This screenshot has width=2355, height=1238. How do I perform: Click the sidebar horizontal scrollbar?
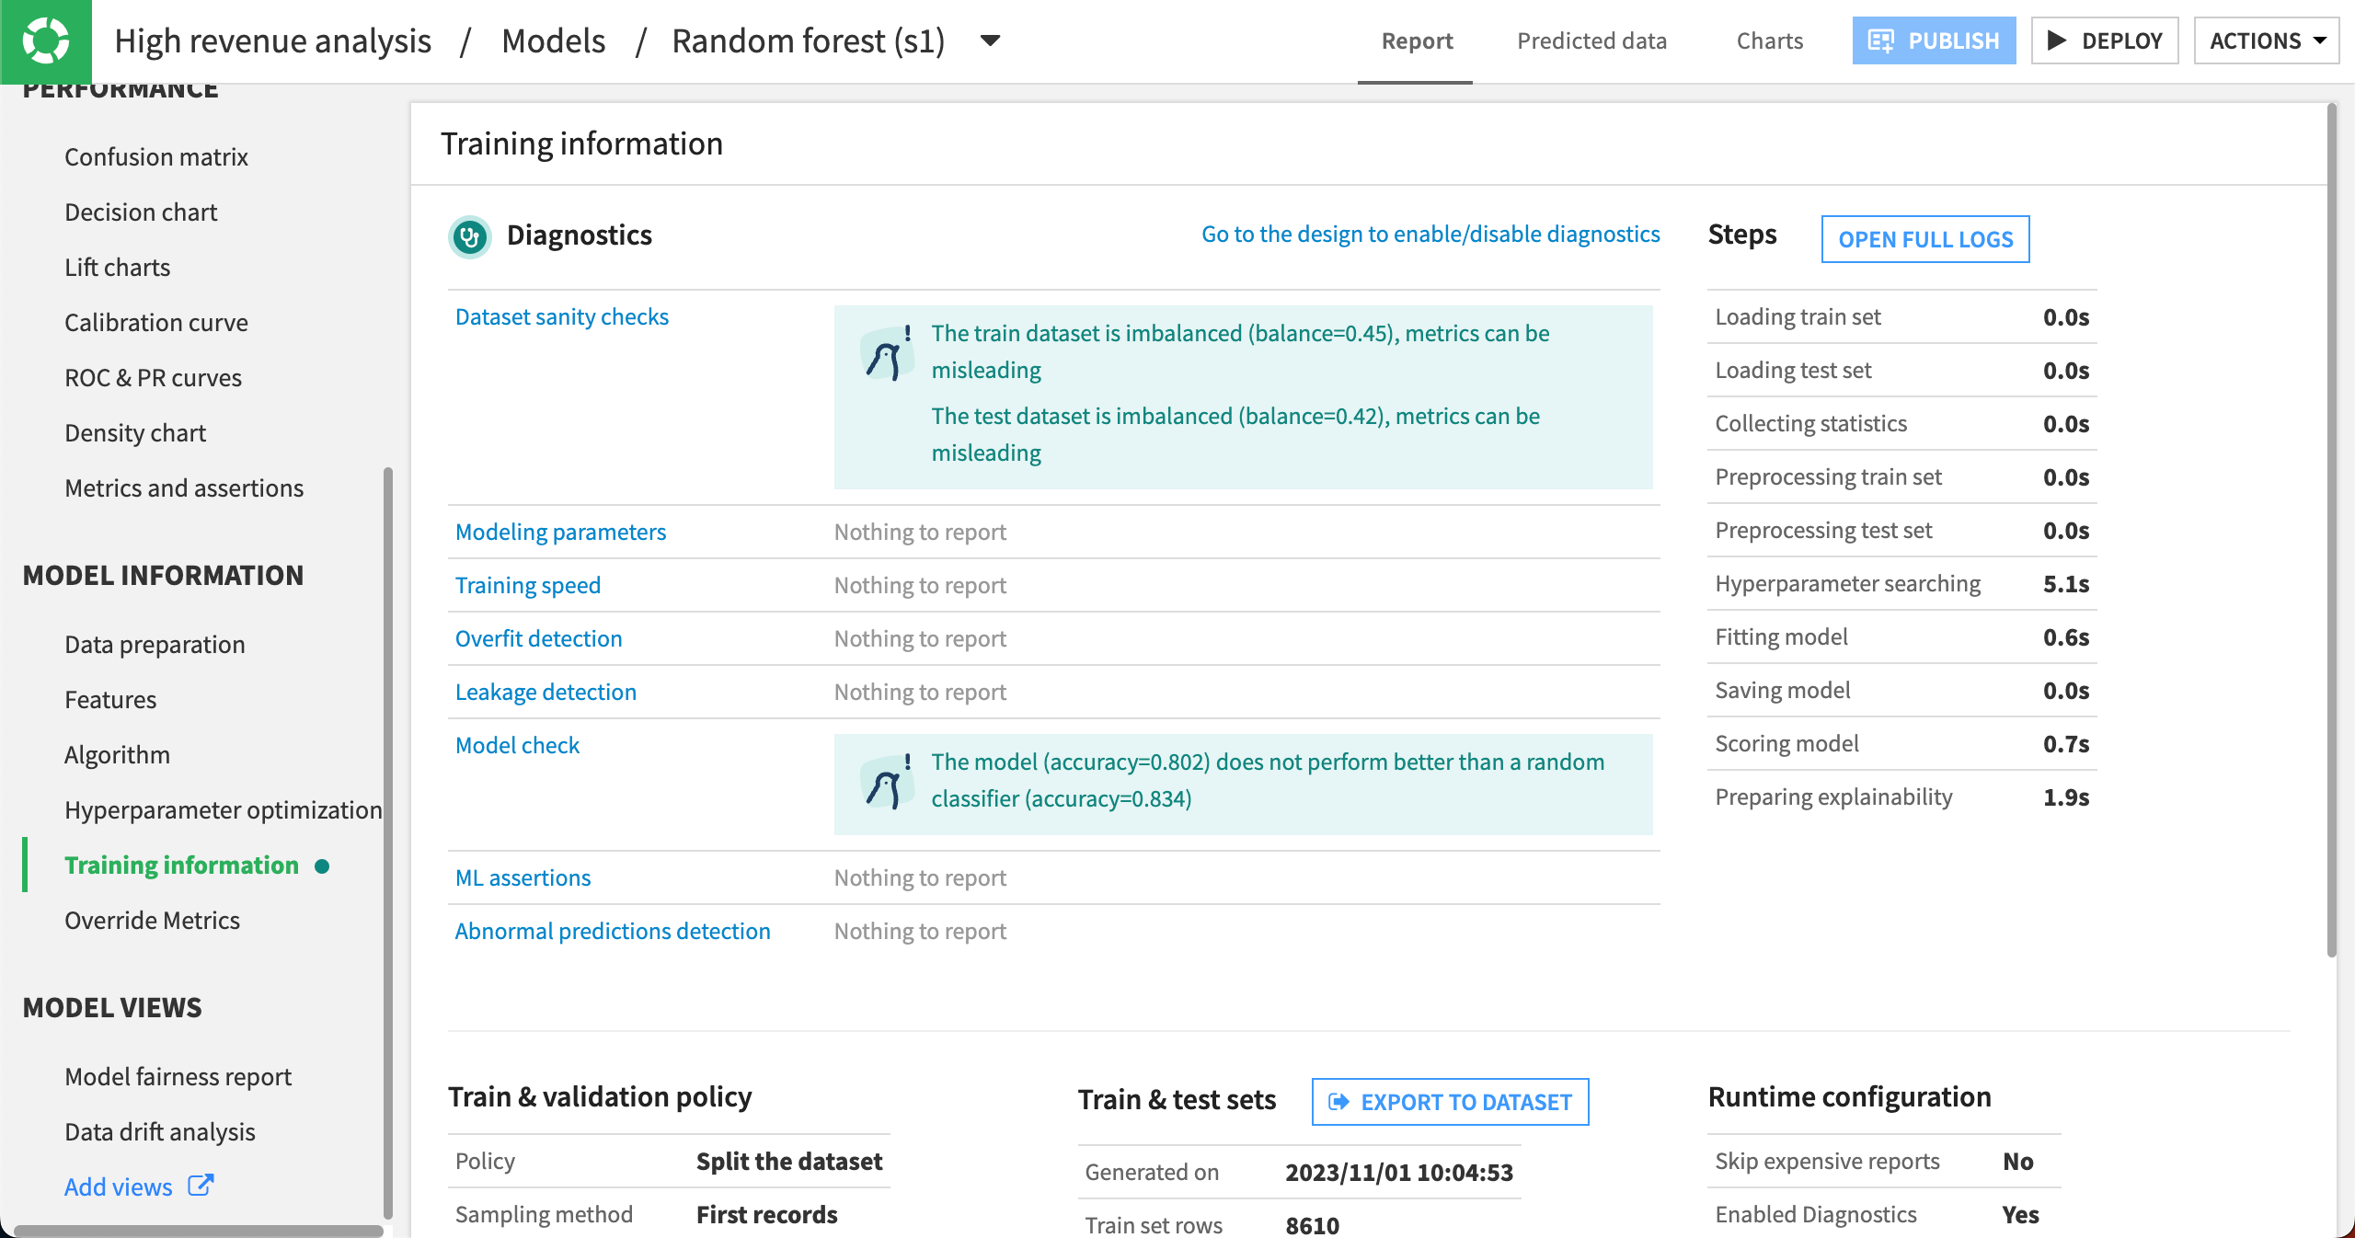[x=198, y=1231]
